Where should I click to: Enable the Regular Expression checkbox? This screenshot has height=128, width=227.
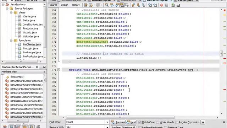pos(177,122)
